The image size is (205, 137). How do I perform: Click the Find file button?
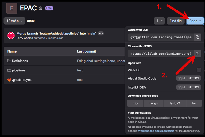176,21
